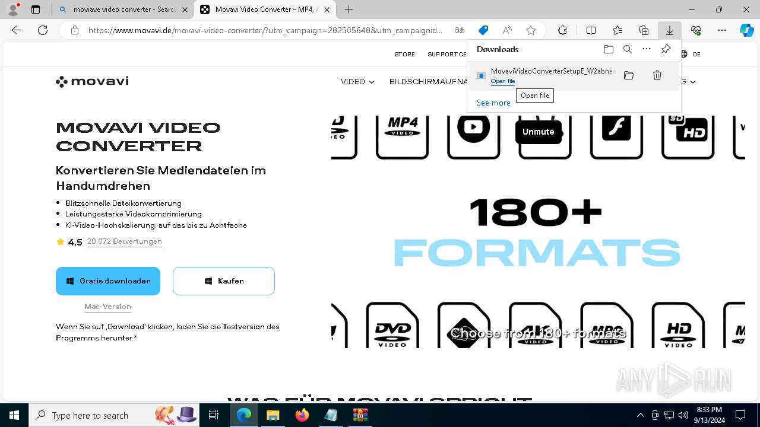
Task: Translate page using address bar icon
Action: [460, 30]
